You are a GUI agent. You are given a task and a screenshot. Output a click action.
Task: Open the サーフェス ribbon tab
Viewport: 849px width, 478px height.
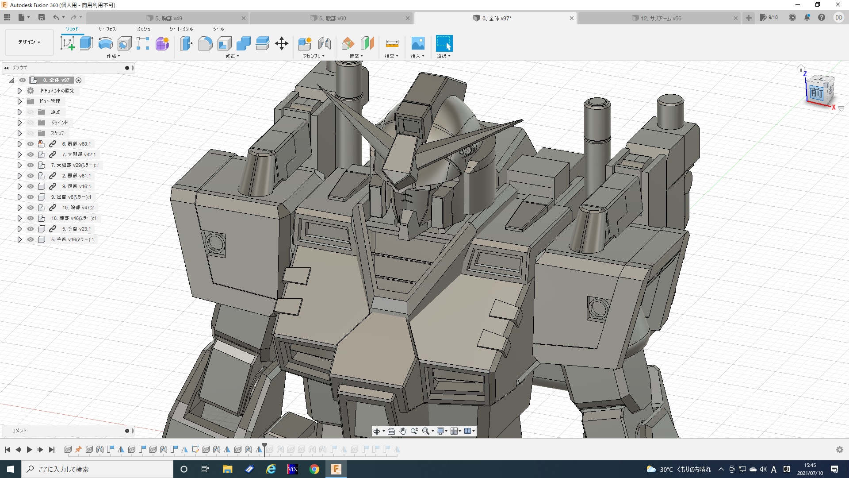click(107, 29)
